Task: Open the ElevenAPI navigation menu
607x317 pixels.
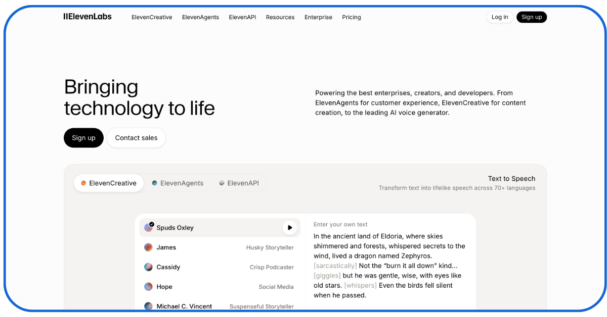Action: 242,17
